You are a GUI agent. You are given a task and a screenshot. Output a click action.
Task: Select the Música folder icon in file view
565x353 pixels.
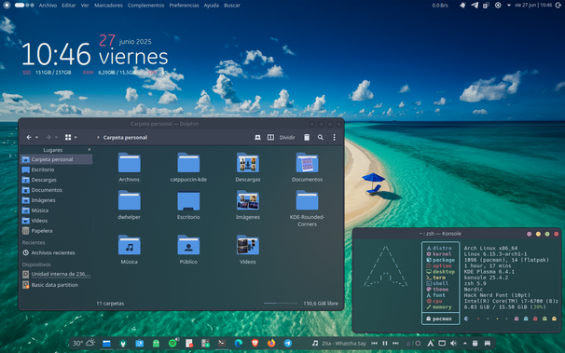click(x=129, y=245)
